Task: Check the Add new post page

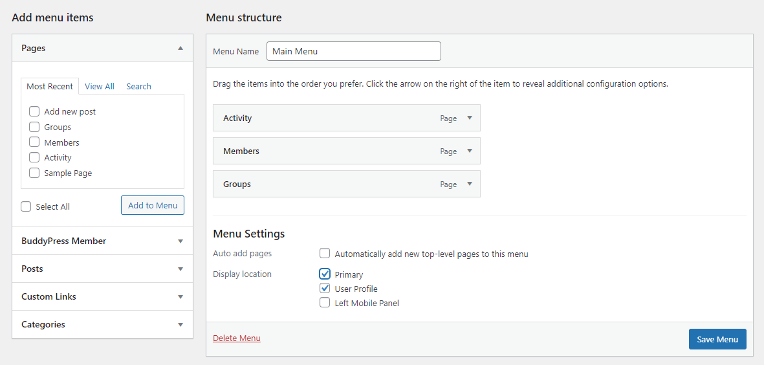Action: pos(34,111)
